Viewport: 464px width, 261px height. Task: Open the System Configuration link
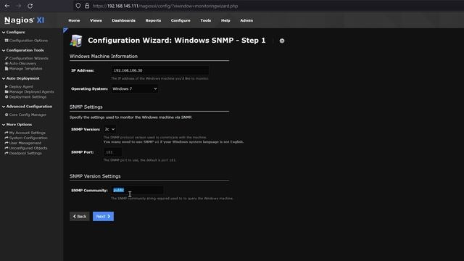[x=28, y=138]
